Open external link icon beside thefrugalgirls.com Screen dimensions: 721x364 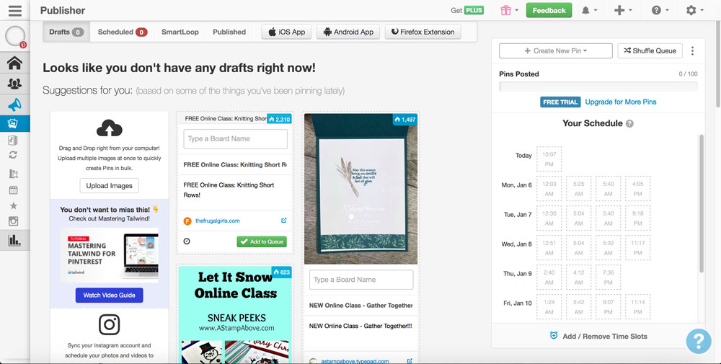(283, 221)
